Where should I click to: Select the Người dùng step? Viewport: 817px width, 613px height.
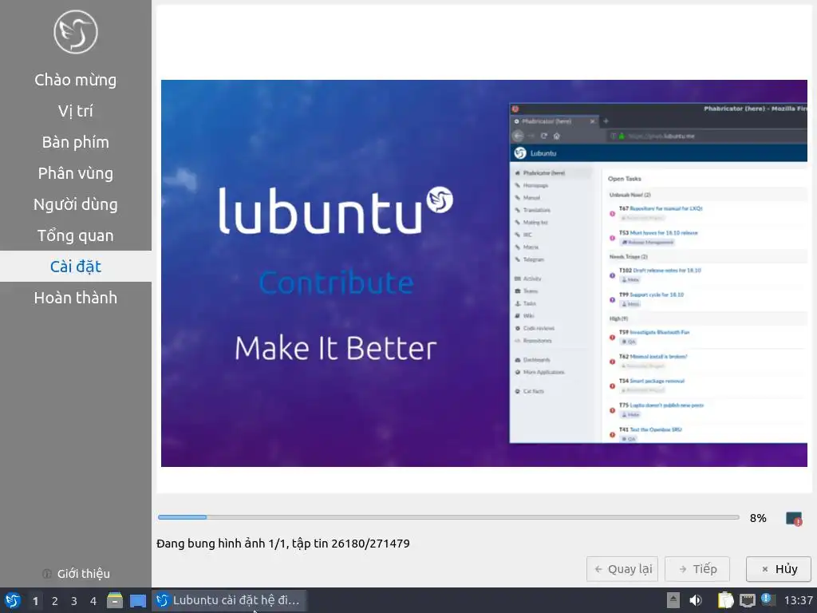[x=76, y=204]
